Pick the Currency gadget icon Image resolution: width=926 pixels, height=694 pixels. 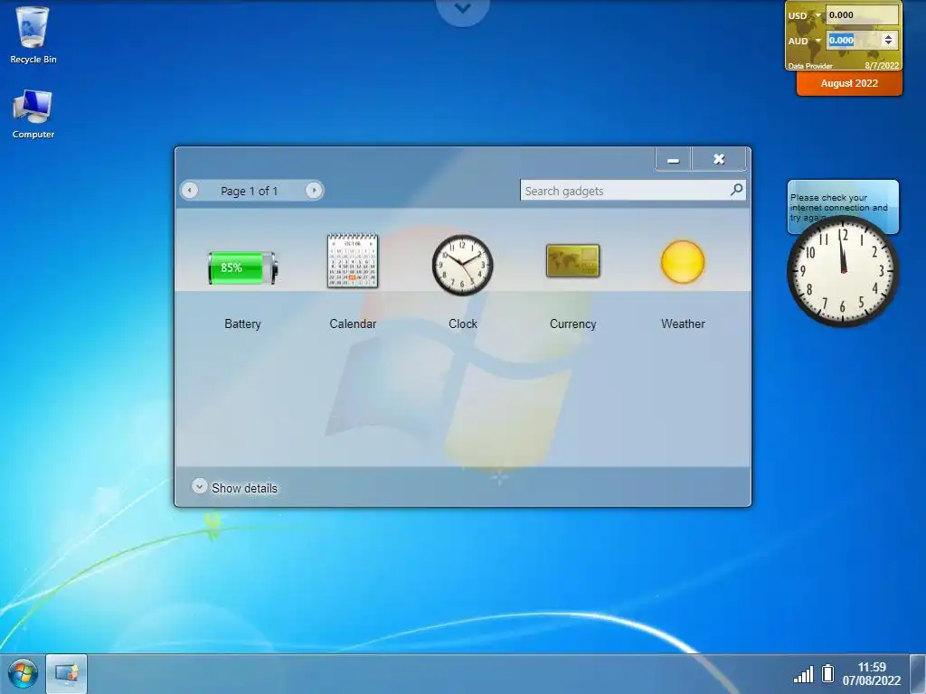pos(572,261)
